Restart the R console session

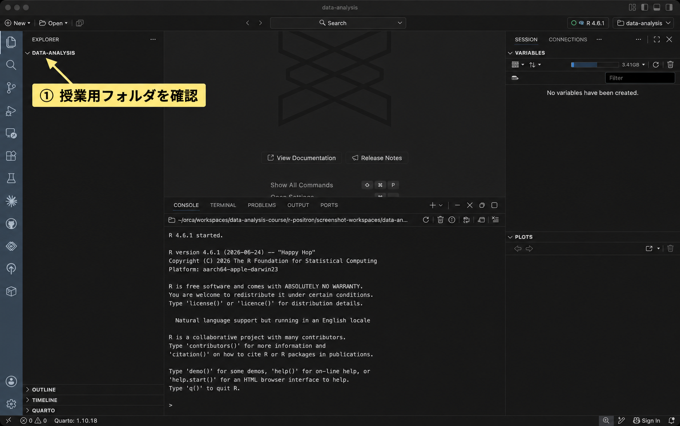point(426,220)
